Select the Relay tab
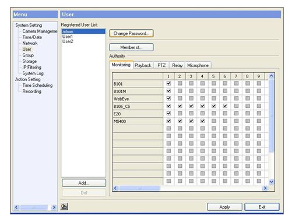Image resolution: width=299 pixels, height=222 pixels. 177,65
